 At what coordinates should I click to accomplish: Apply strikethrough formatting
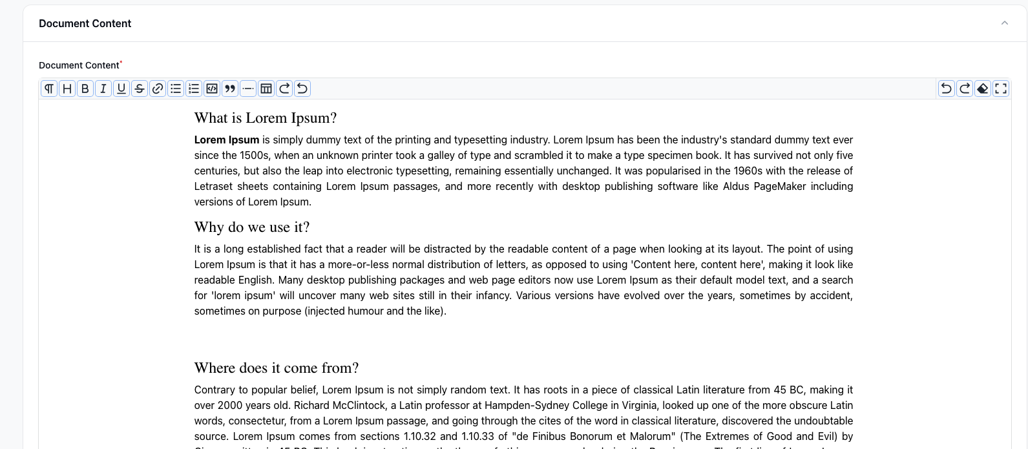tap(140, 89)
